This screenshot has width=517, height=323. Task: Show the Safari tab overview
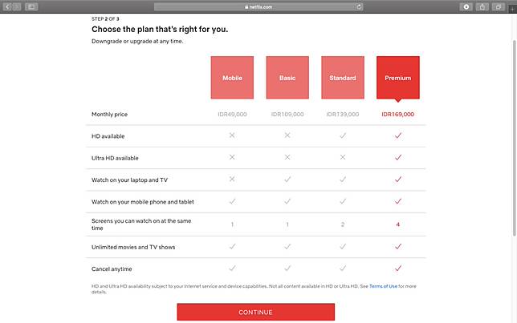pyautogui.click(x=498, y=6)
